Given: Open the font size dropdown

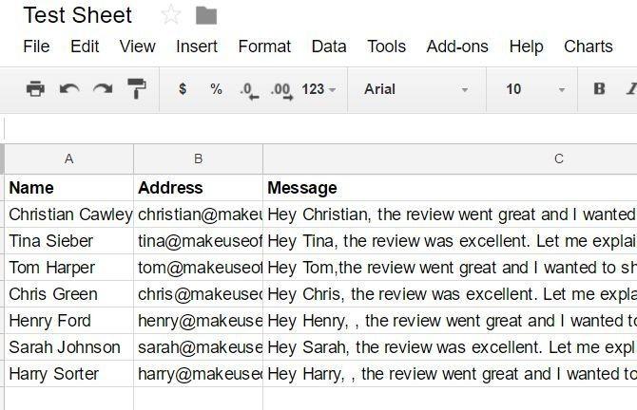Looking at the screenshot, I should point(535,89).
